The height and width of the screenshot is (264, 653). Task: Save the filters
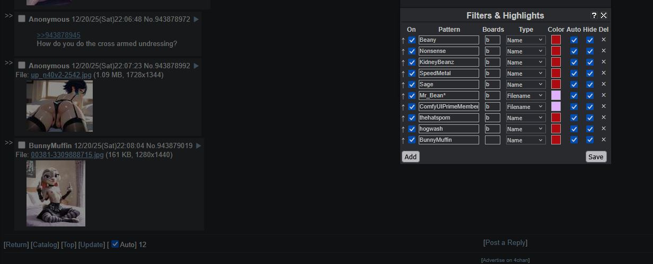[x=596, y=157]
